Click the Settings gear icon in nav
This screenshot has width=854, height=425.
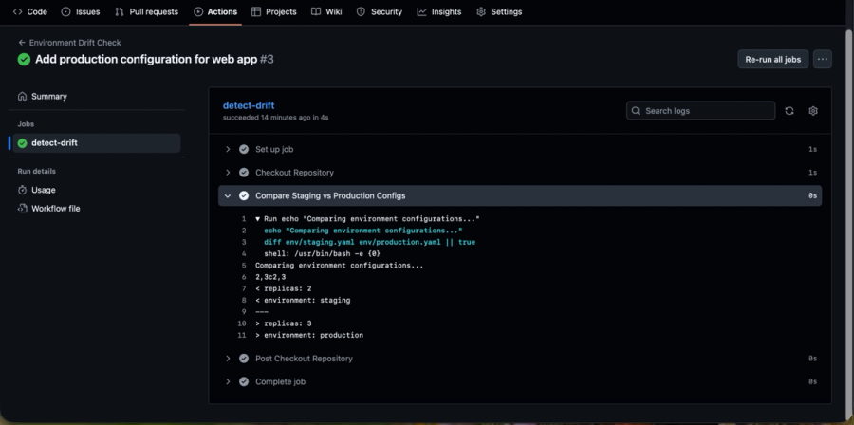(x=481, y=11)
